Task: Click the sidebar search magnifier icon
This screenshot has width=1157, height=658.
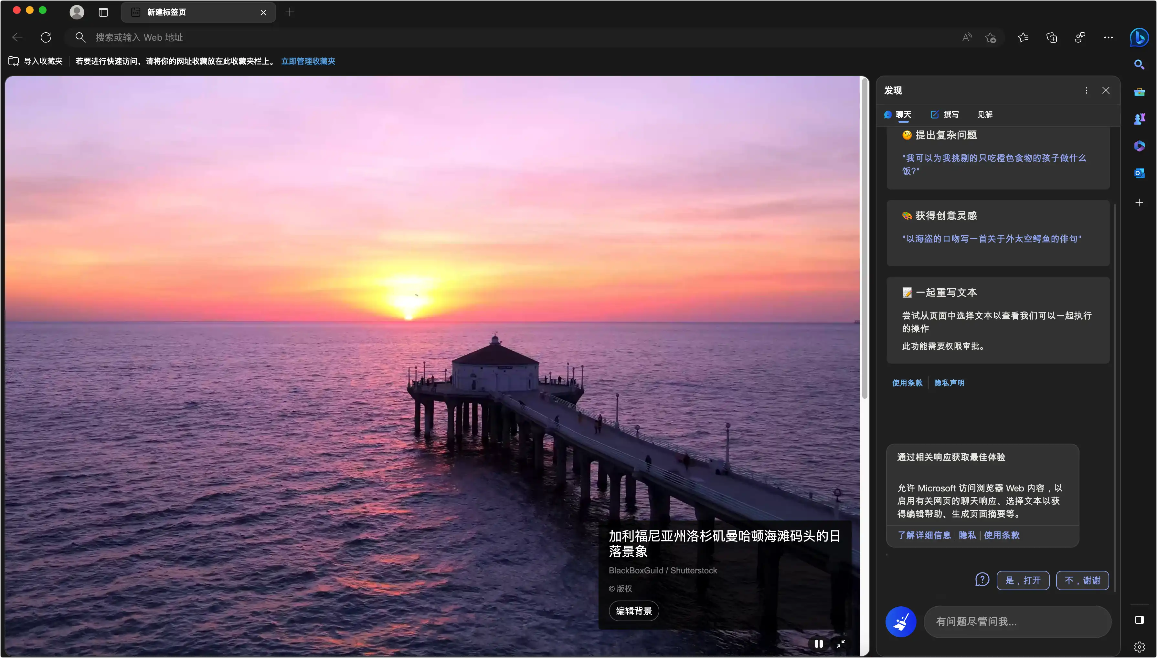Action: pyautogui.click(x=1139, y=65)
